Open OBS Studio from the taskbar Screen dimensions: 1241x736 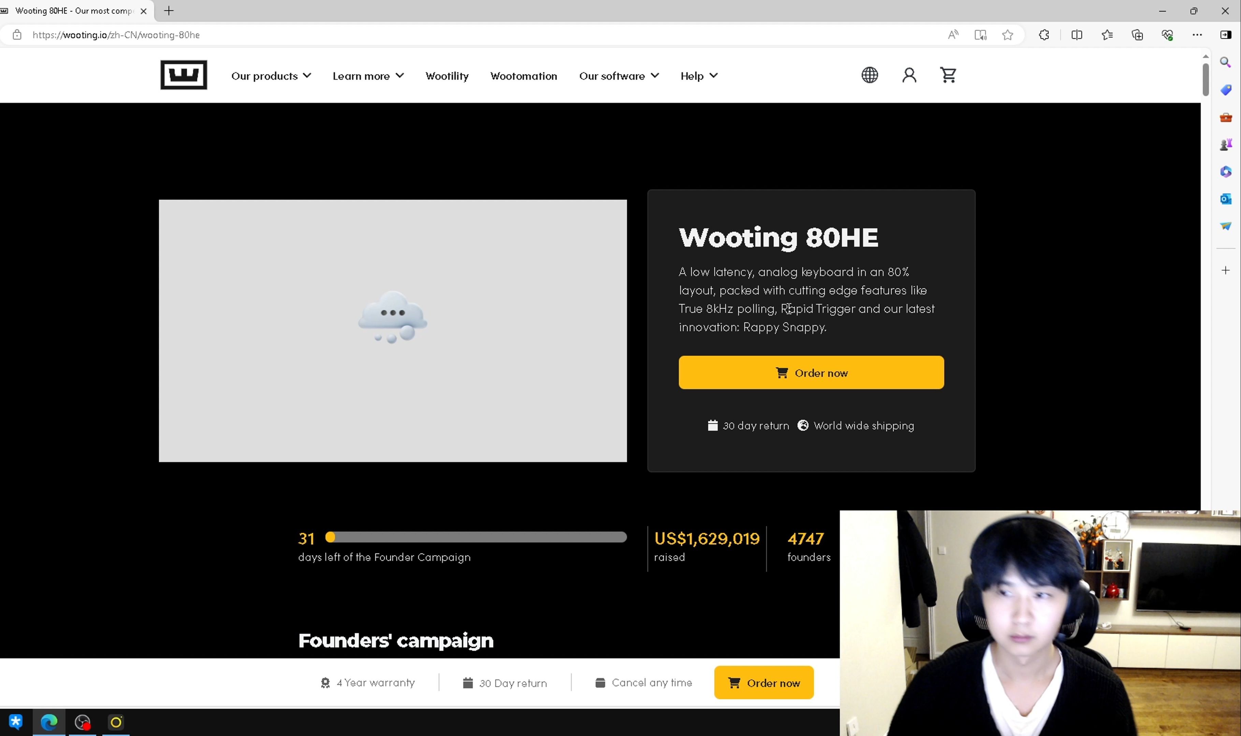[83, 722]
